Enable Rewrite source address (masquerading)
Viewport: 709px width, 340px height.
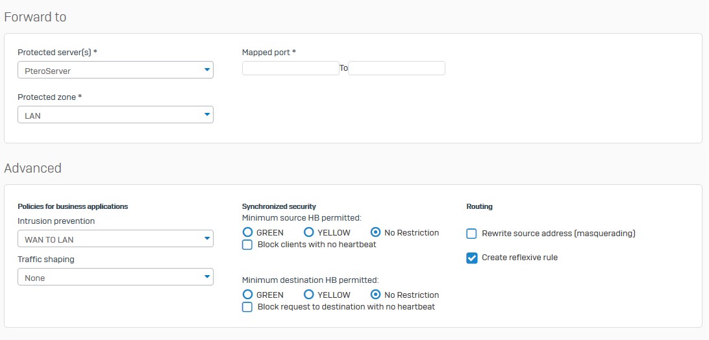coord(472,234)
